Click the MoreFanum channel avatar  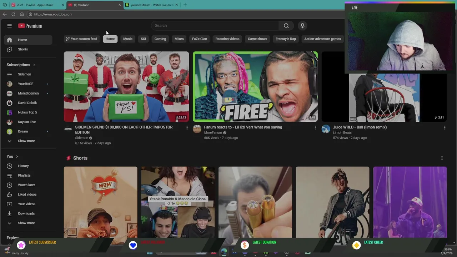point(197,129)
